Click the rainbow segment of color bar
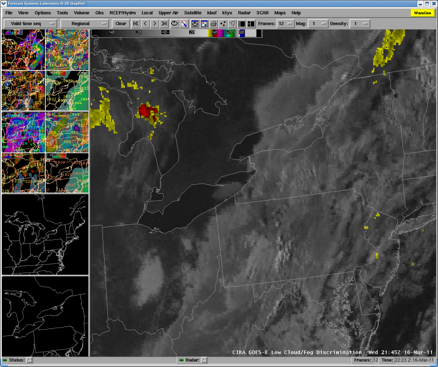 [x=223, y=32]
